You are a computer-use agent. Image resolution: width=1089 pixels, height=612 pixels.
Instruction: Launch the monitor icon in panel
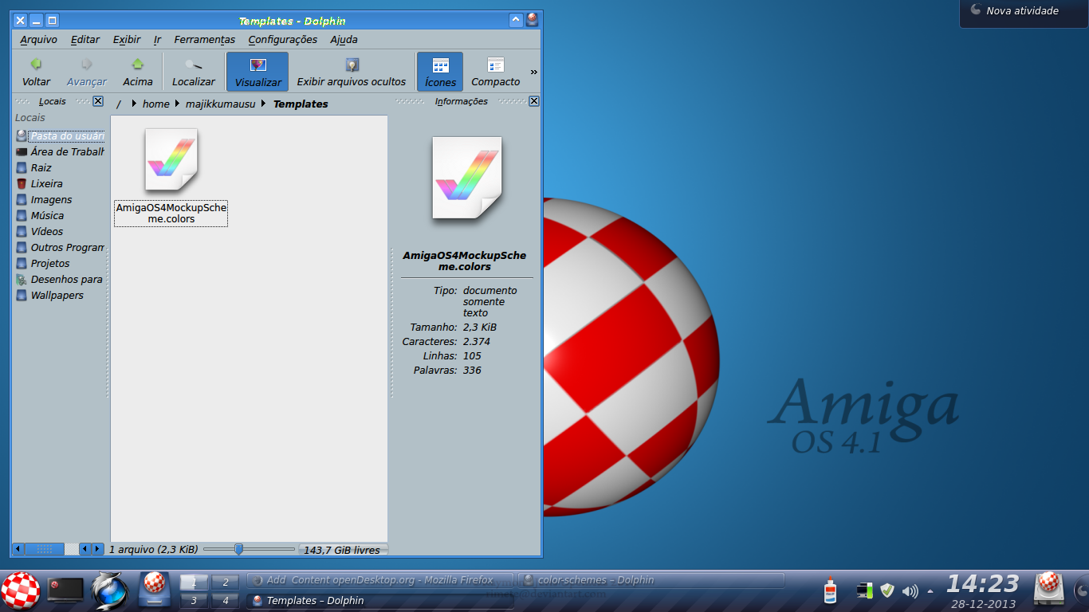[65, 590]
